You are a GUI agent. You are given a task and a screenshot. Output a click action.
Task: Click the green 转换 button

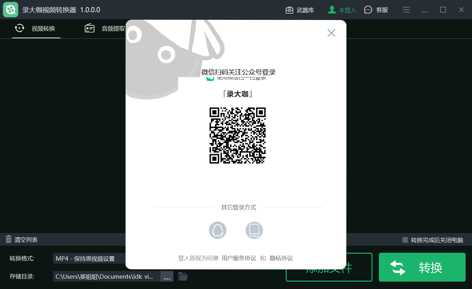tap(422, 267)
